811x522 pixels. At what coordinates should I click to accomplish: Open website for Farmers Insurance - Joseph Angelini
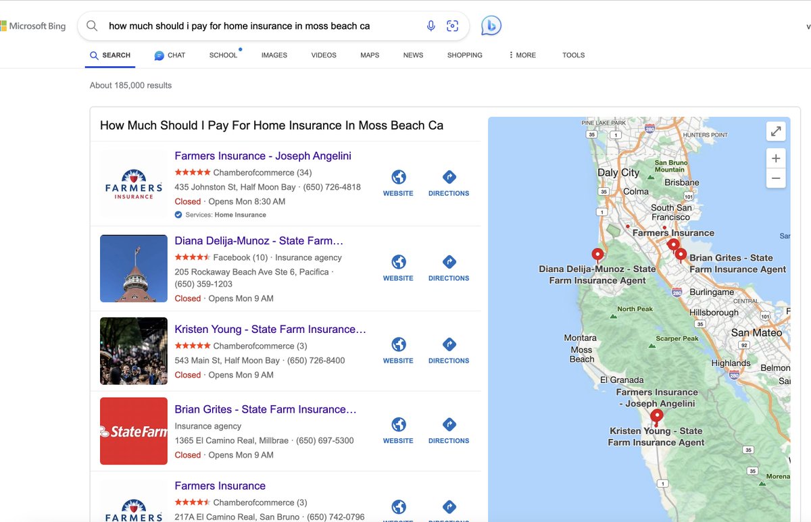[398, 183]
